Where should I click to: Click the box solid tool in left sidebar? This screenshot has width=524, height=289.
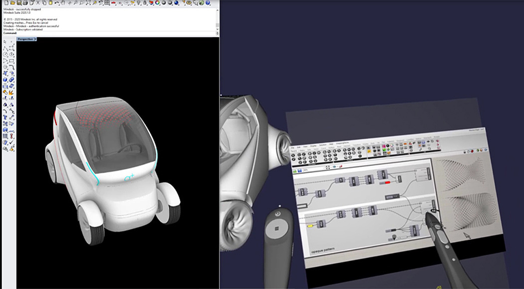(x=5, y=79)
